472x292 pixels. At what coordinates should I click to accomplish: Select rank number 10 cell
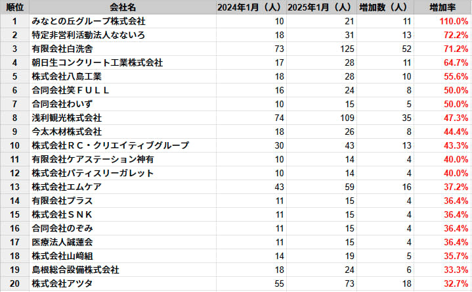(x=14, y=145)
